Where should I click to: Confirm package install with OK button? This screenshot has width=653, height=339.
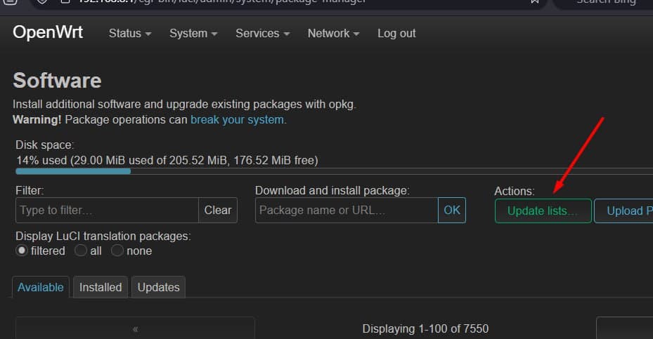[x=452, y=210]
